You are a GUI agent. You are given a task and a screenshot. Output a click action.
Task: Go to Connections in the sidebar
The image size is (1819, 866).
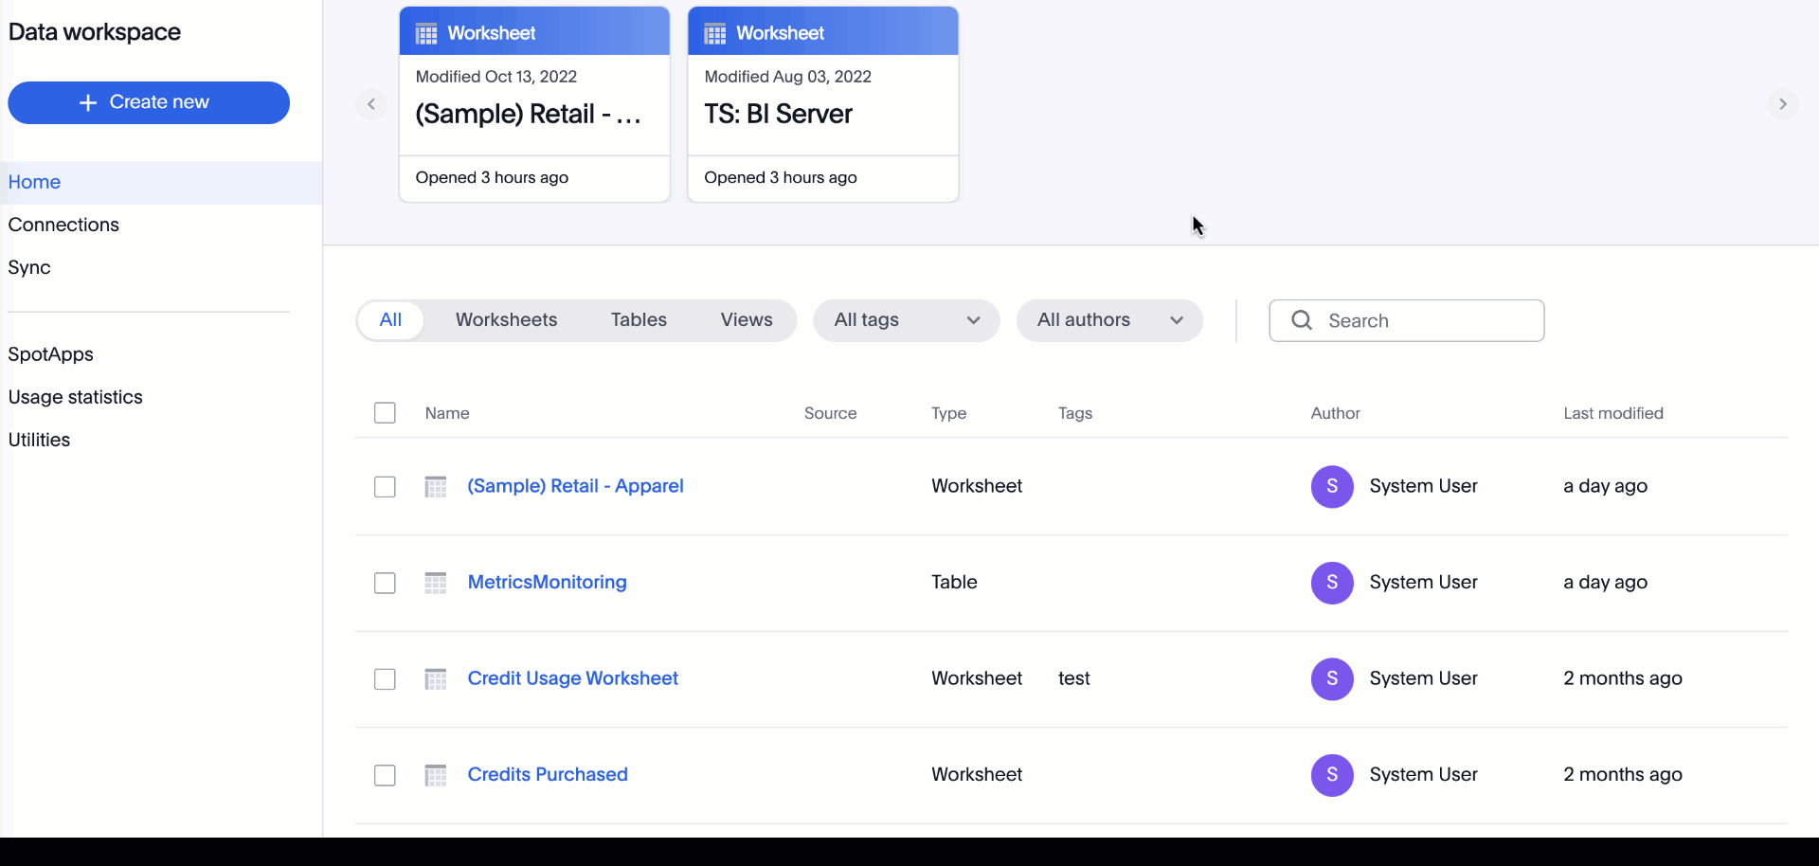coord(63,225)
